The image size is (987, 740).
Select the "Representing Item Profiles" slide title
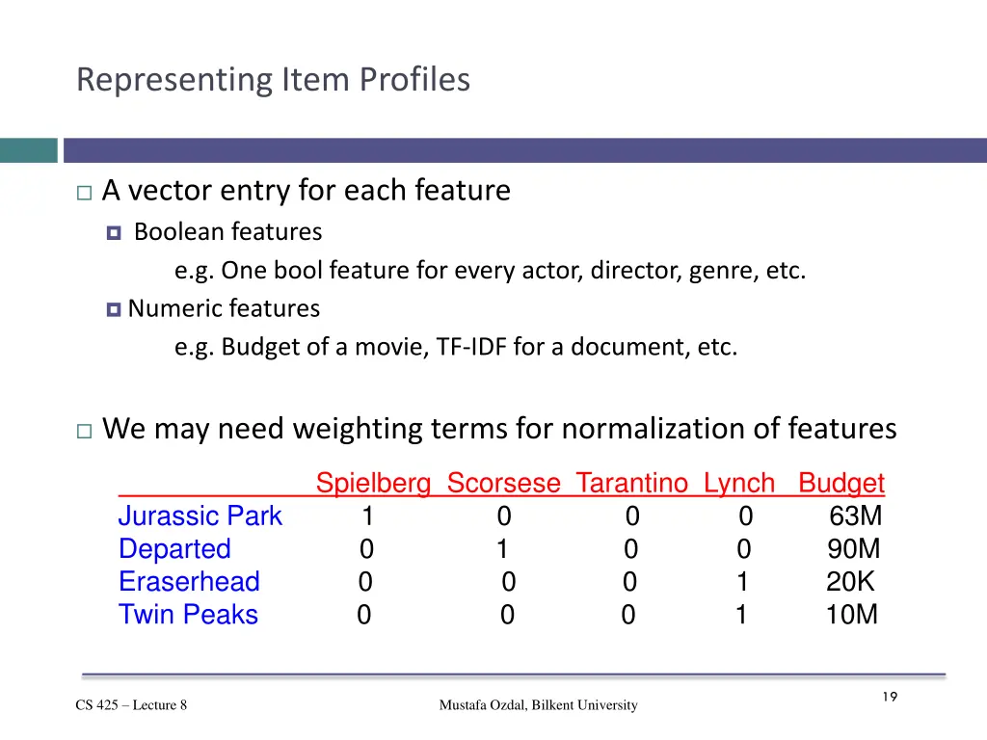click(273, 79)
